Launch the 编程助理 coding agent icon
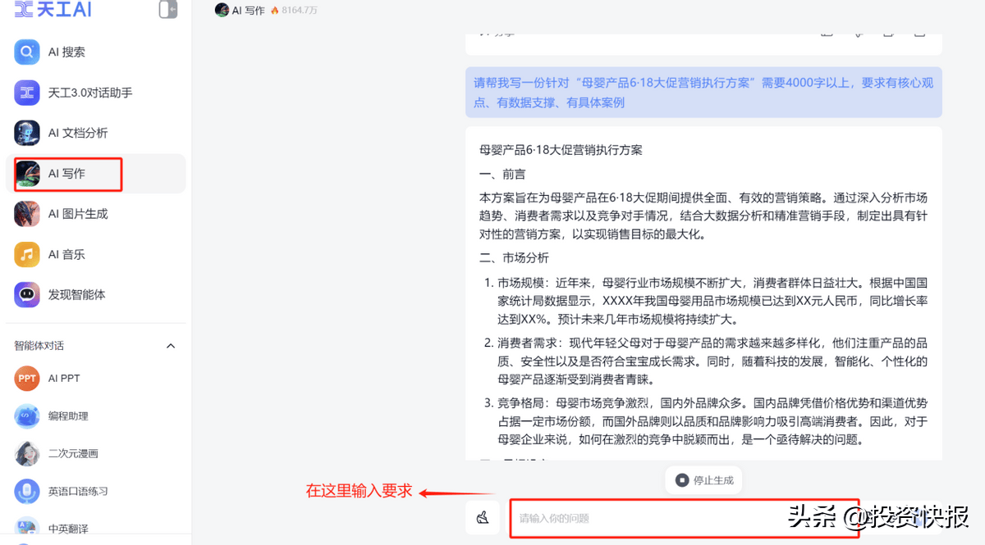985x545 pixels. click(x=27, y=416)
